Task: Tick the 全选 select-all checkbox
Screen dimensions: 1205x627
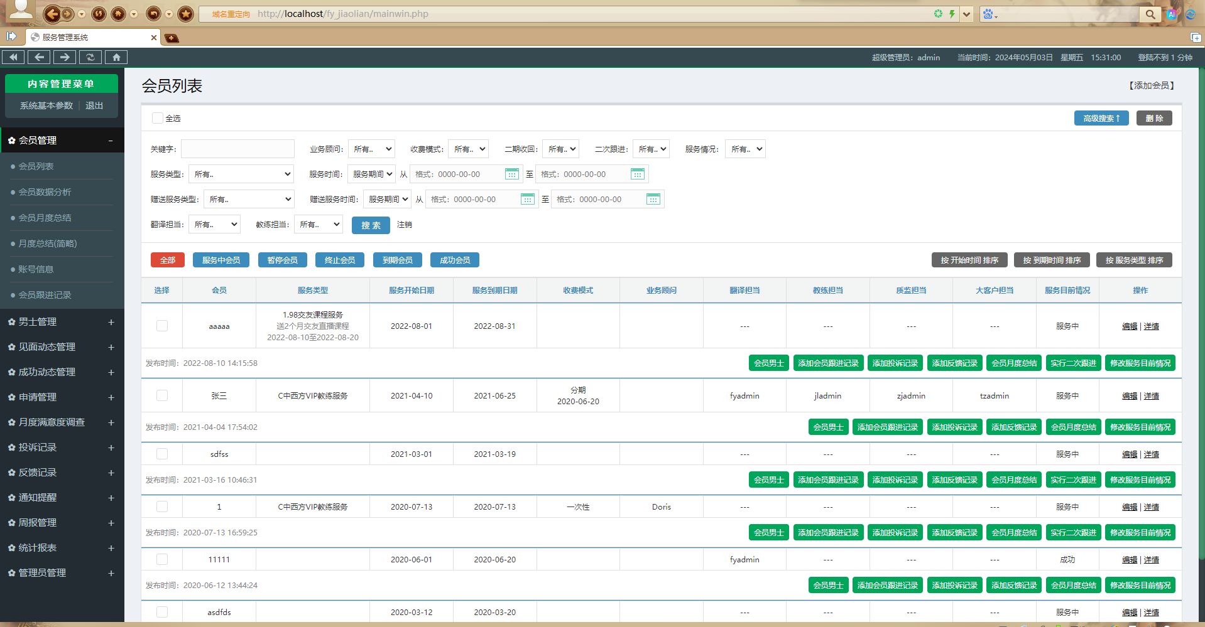Action: 158,118
